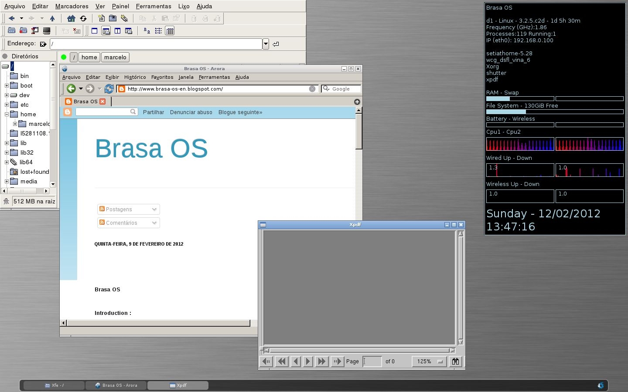Click the Arora URL address field

click(x=217, y=89)
